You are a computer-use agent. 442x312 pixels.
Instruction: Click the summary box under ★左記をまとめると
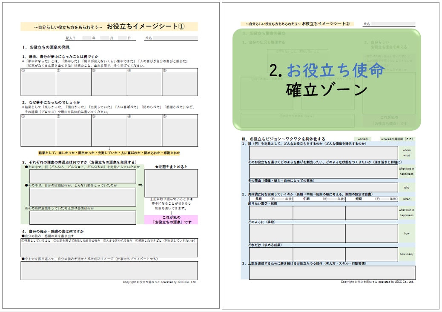171,183
